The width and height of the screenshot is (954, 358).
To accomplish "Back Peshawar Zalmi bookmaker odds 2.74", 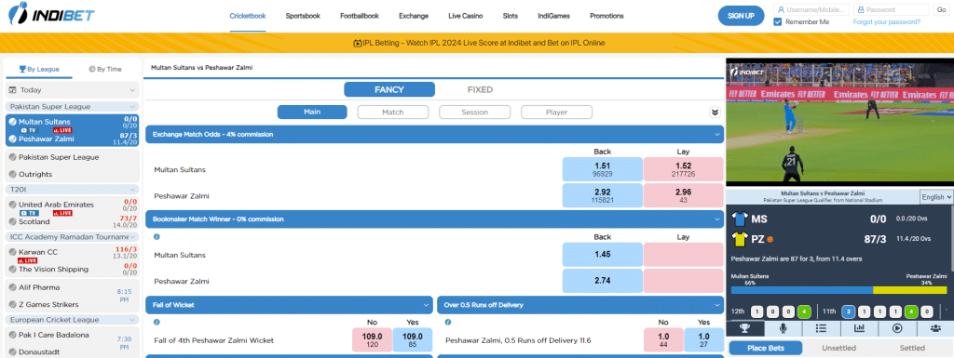I will pos(603,281).
